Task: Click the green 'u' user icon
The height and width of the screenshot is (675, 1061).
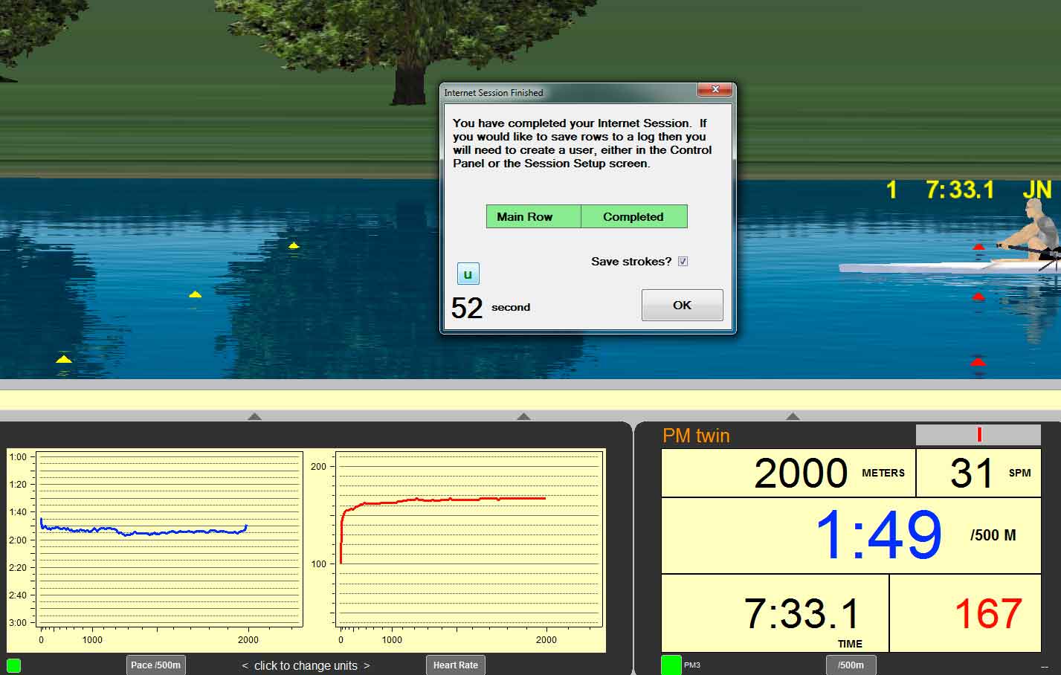Action: [468, 274]
